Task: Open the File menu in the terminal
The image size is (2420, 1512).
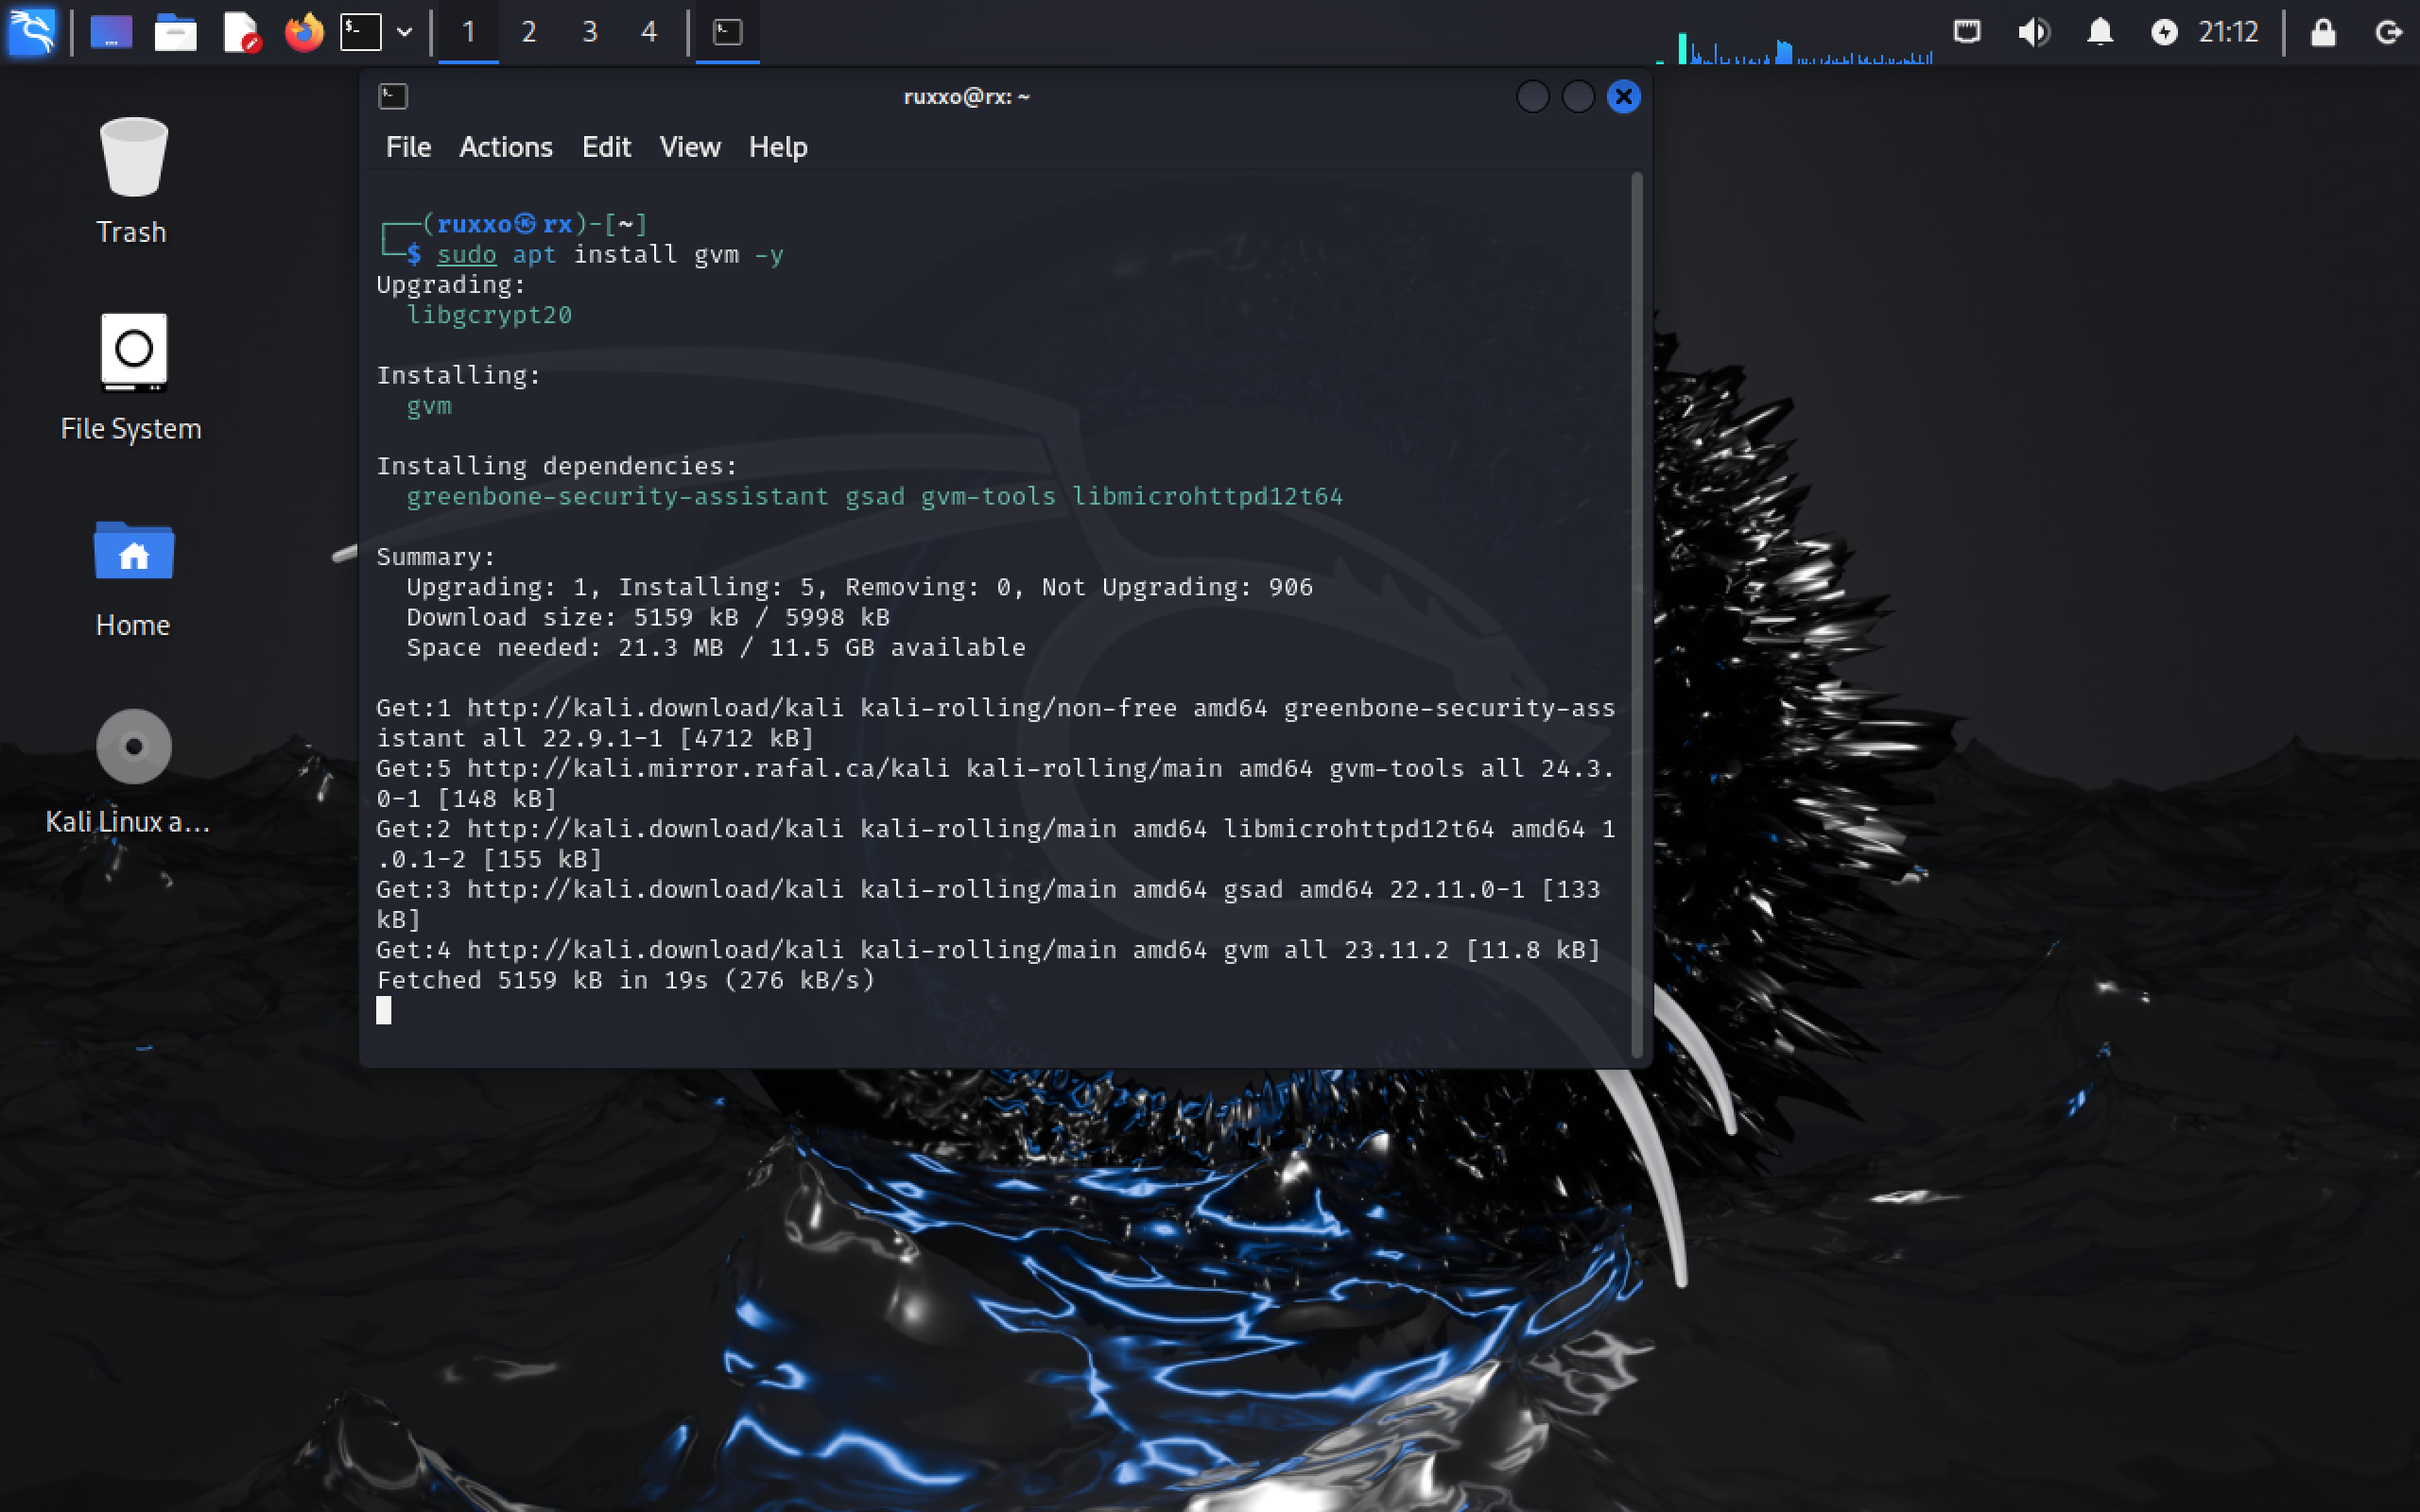Action: (x=408, y=147)
